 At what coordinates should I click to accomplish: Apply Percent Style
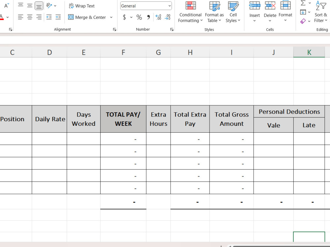coord(139,17)
